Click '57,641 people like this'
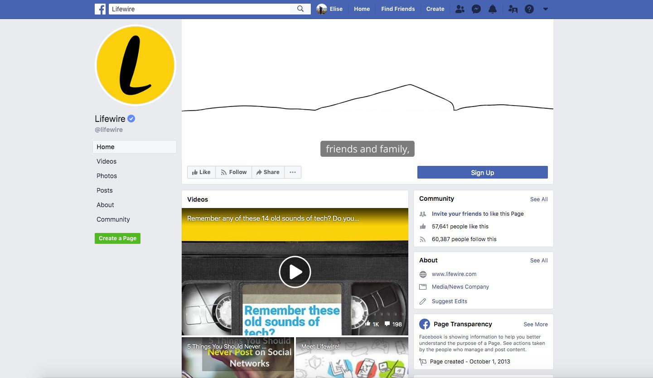 [x=460, y=227]
